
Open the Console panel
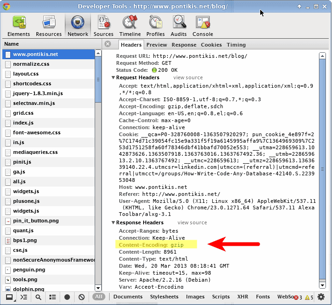(x=203, y=26)
